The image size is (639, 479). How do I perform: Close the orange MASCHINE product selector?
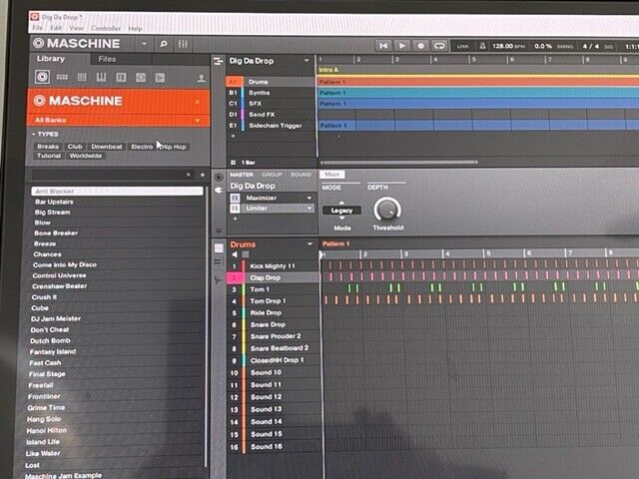(x=198, y=102)
